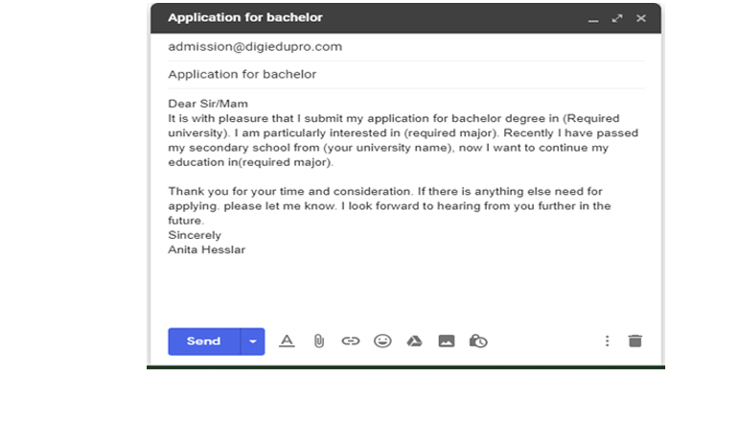The height and width of the screenshot is (448, 740).
Task: Attach a file with the paperclip icon
Action: [x=319, y=341]
